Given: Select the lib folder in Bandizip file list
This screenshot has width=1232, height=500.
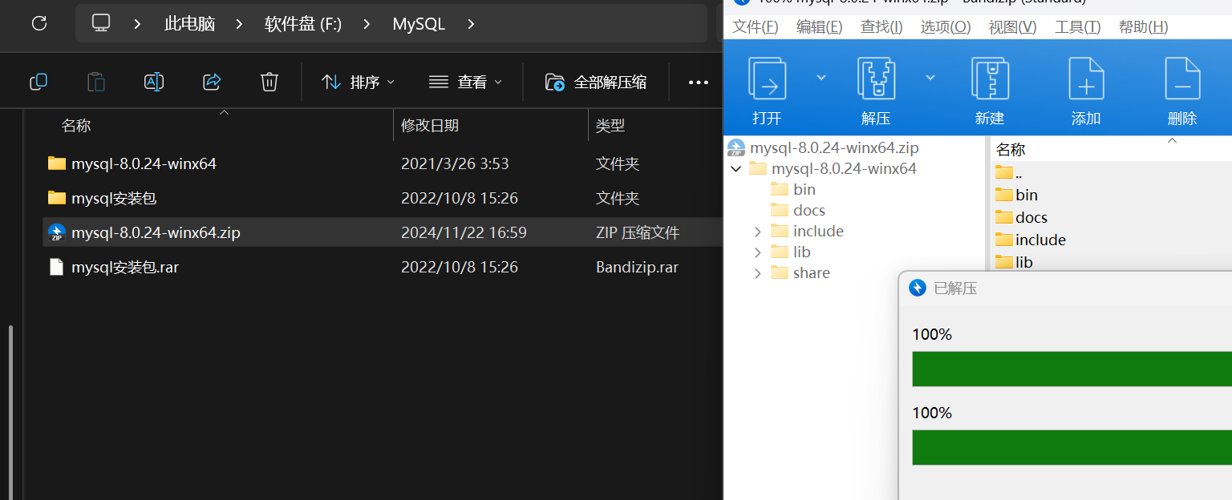Looking at the screenshot, I should coord(1014,262).
